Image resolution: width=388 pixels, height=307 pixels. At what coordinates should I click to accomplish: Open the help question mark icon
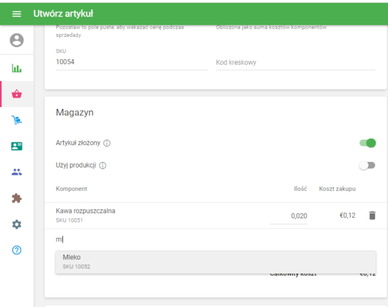(x=16, y=250)
